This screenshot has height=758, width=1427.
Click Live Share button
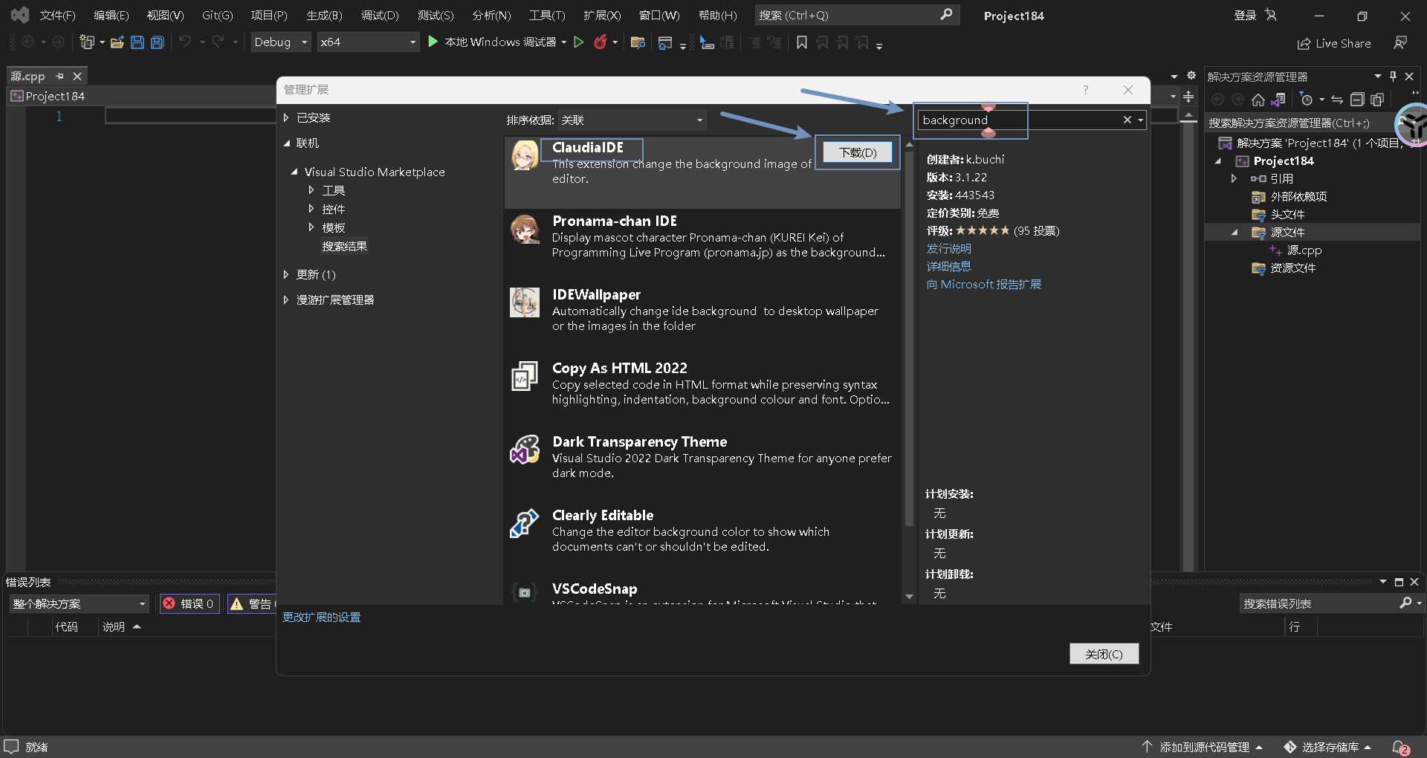coord(1334,43)
